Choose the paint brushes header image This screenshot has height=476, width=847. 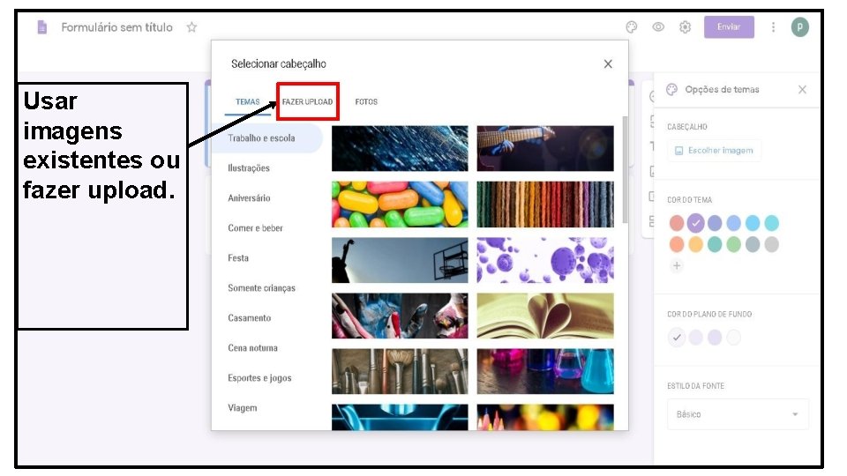[x=400, y=371]
